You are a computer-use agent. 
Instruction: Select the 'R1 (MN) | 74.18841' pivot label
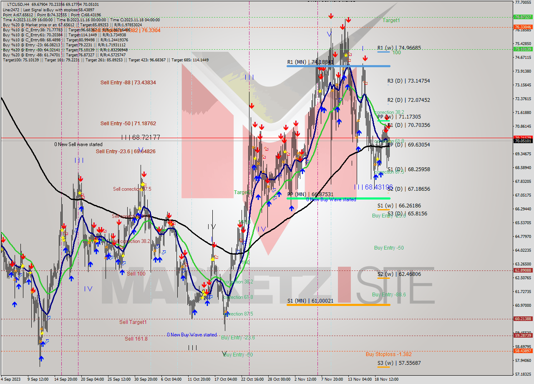[310, 62]
